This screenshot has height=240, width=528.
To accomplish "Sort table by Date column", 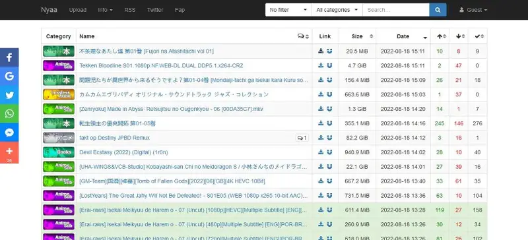I will coord(403,36).
